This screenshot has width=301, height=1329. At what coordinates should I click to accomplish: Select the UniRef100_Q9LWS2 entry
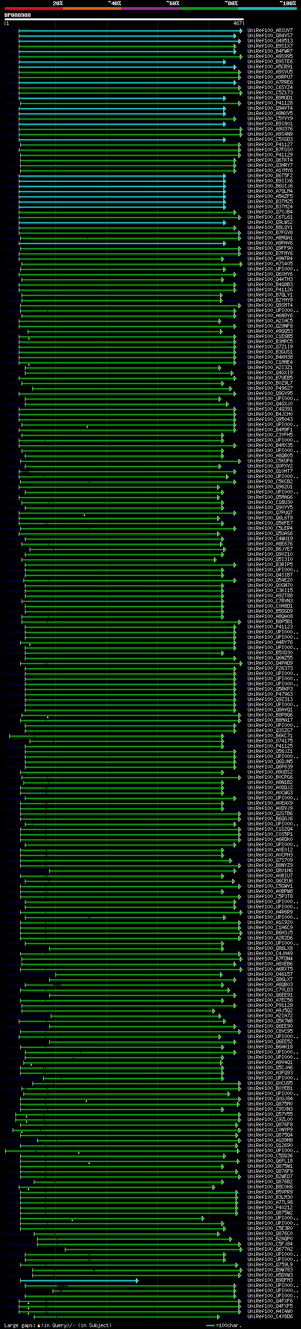click(x=270, y=223)
